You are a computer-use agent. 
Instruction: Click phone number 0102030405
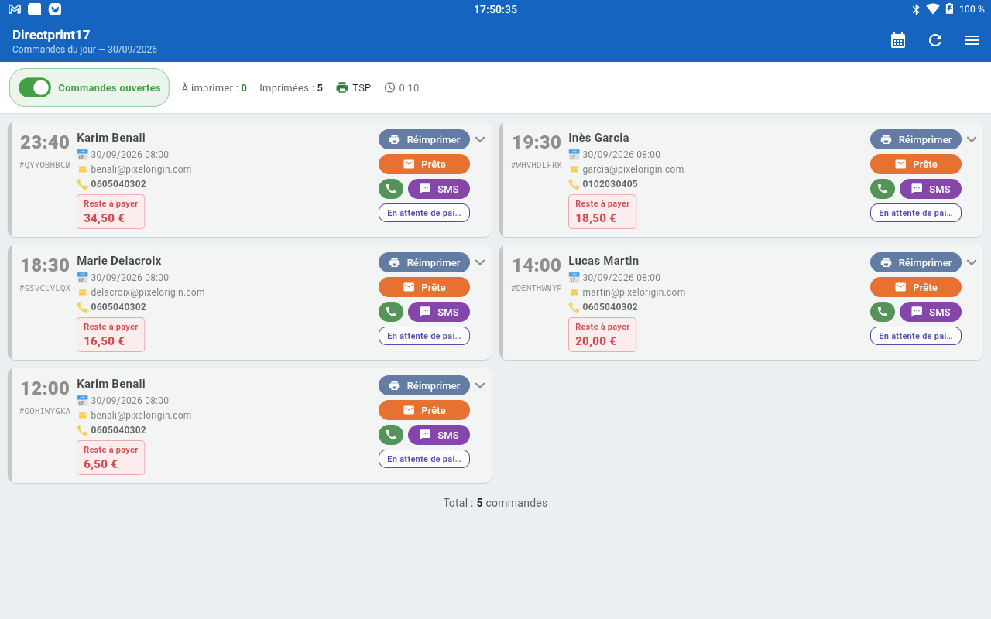(x=610, y=184)
